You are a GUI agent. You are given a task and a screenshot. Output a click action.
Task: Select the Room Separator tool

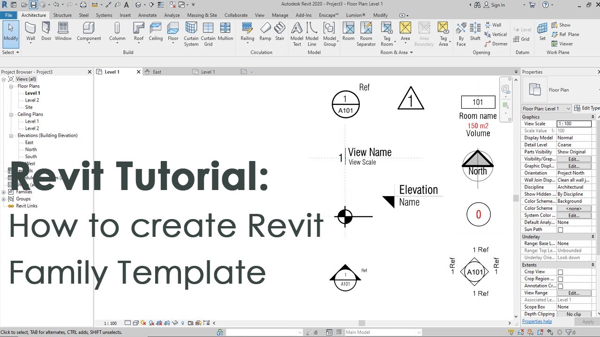point(366,34)
